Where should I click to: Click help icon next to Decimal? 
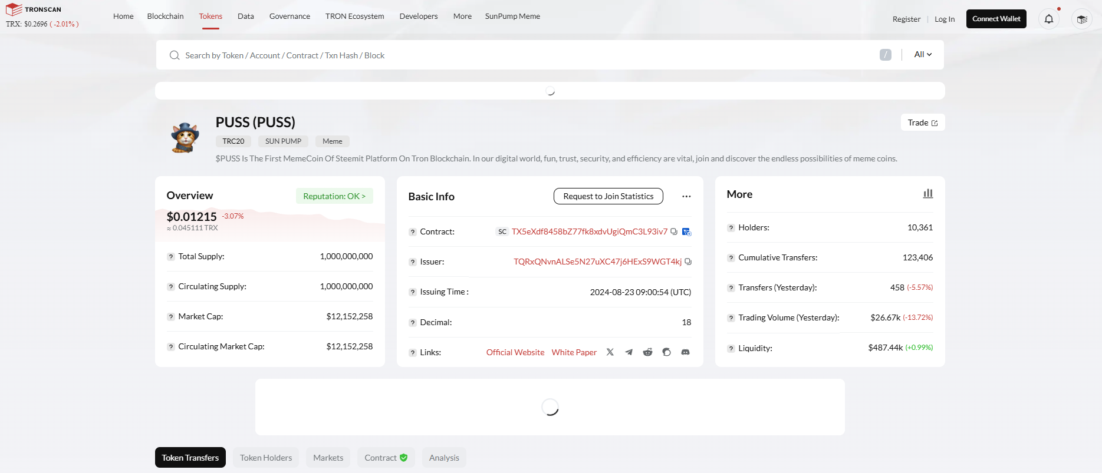(x=413, y=323)
